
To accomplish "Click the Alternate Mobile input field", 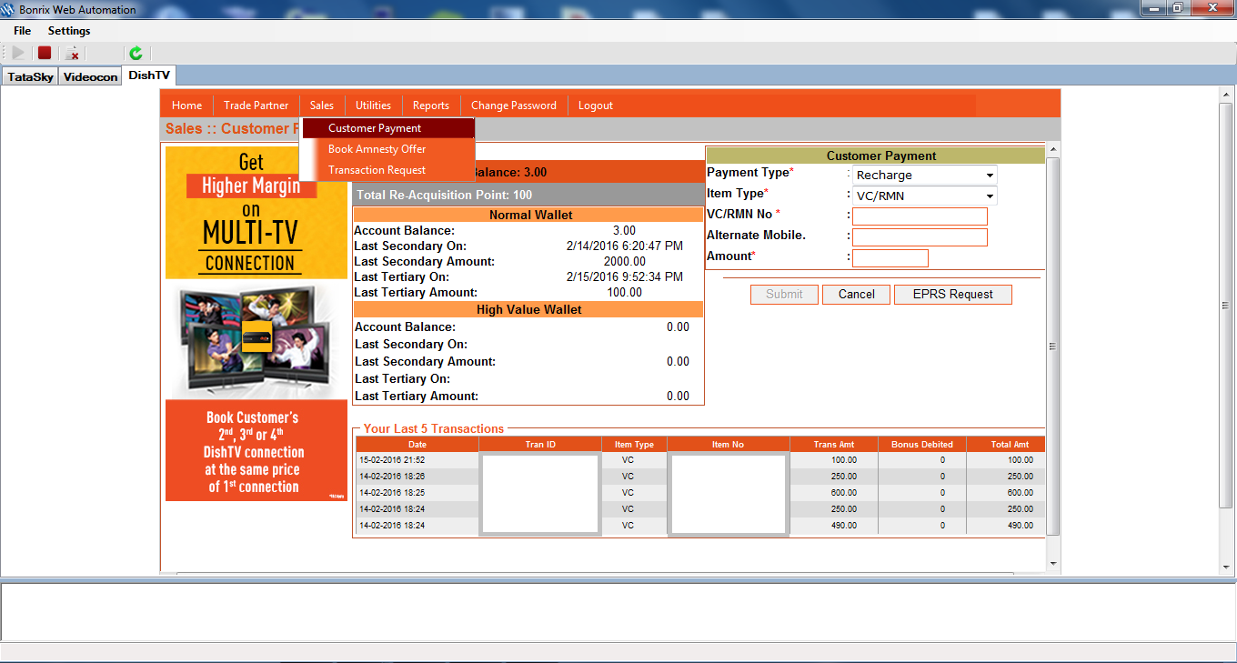I will (920, 237).
